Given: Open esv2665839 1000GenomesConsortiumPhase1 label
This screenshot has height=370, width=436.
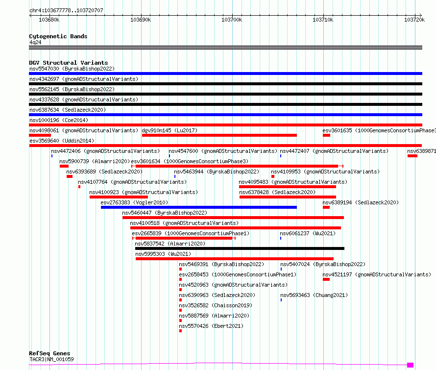Looking at the screenshot, I should click(191, 233).
